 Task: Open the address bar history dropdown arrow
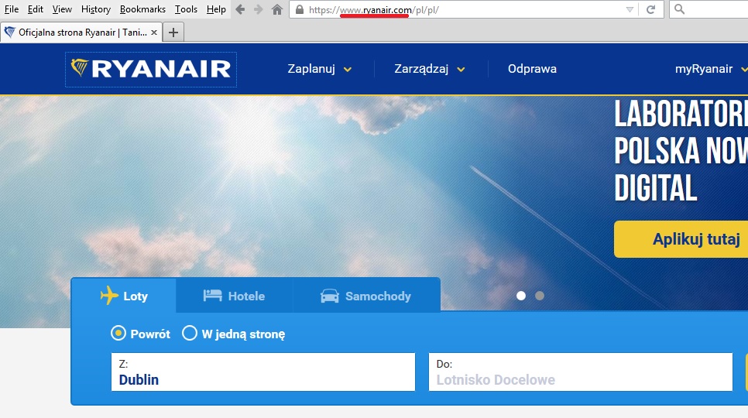[630, 9]
